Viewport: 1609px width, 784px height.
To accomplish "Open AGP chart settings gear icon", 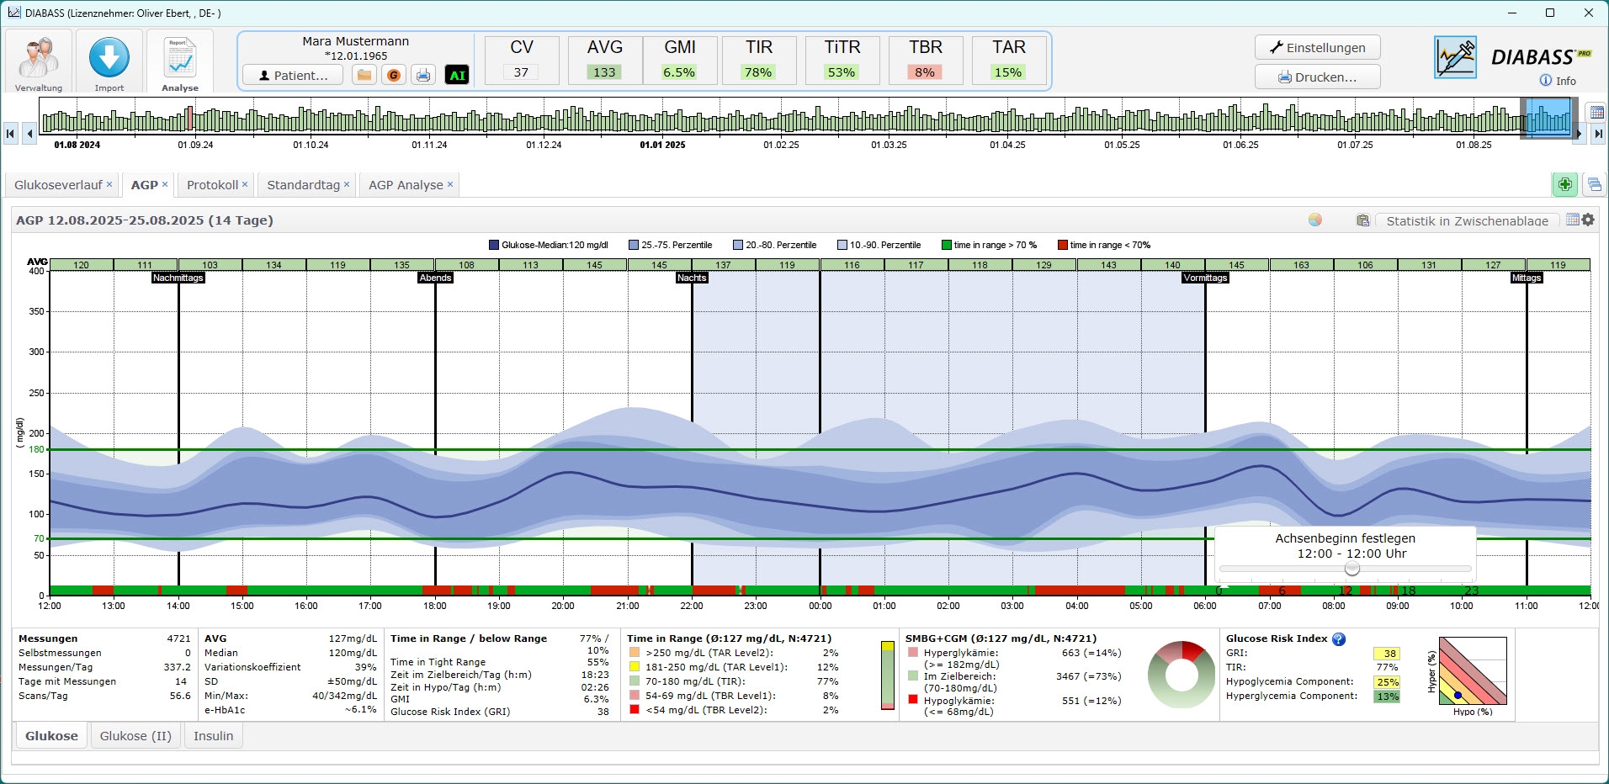I will [1588, 220].
